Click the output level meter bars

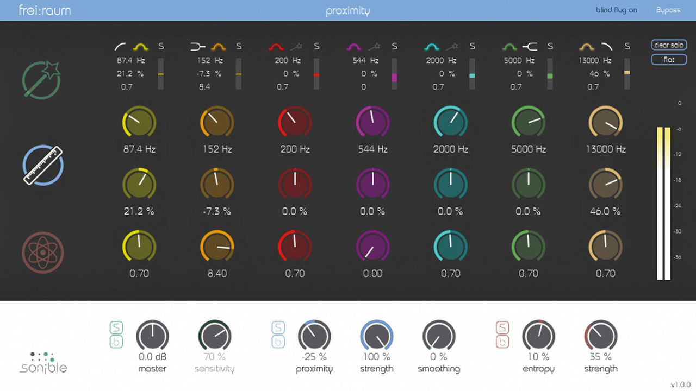click(x=664, y=203)
